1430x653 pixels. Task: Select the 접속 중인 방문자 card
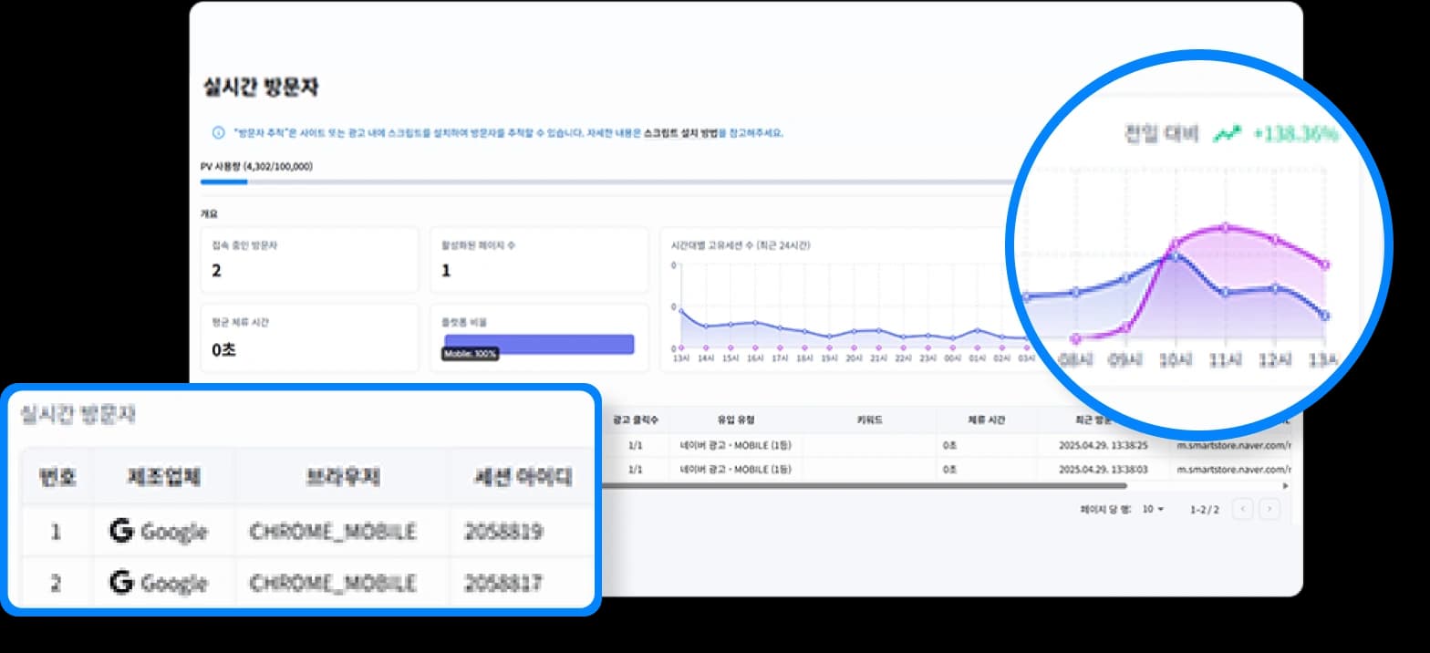point(309,260)
